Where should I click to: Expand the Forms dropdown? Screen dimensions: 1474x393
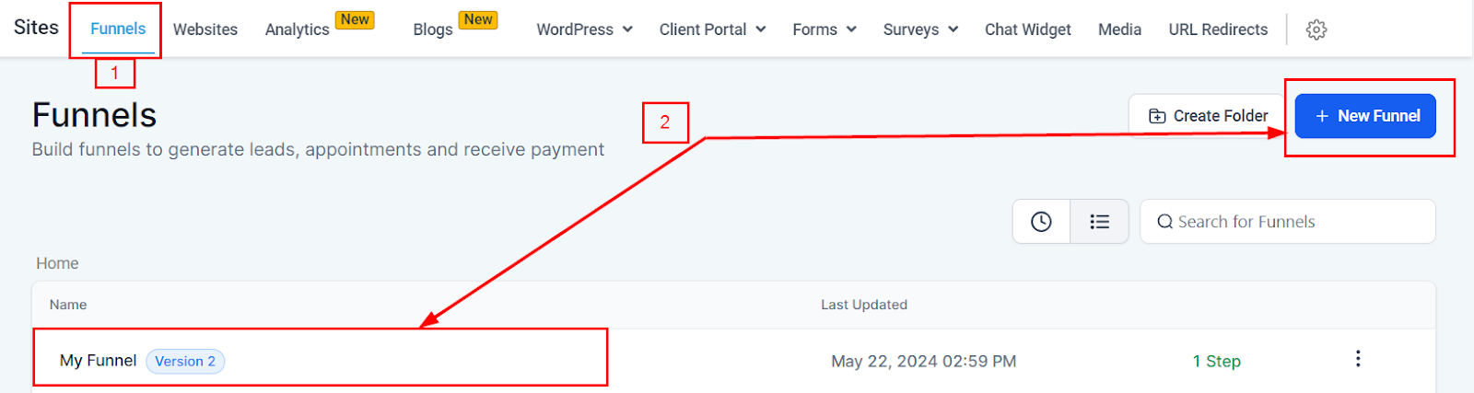pos(825,29)
